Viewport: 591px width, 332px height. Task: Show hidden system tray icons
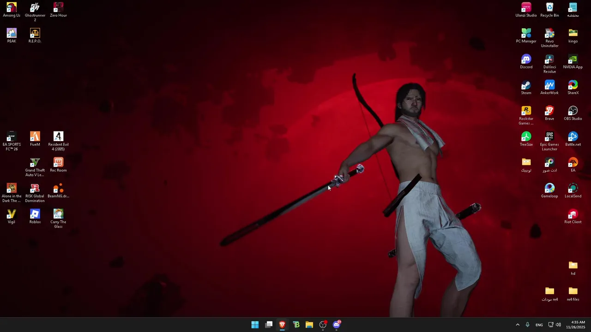(518, 325)
